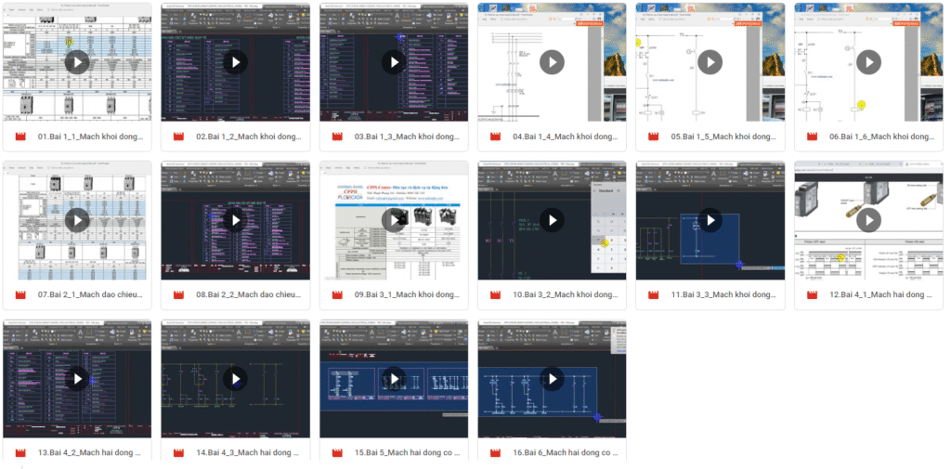Start the 04.Bai 1_4 video playback
The image size is (951, 469).
pos(552,62)
